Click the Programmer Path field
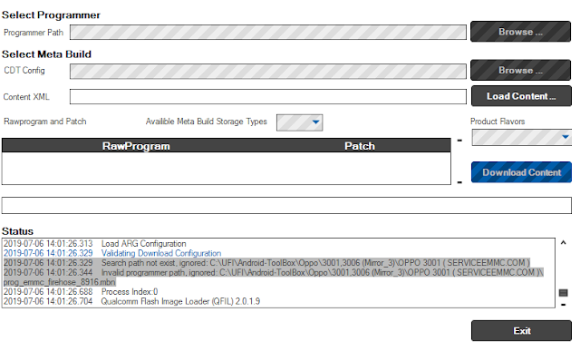Viewport: 580px width, 351px height. point(268,33)
